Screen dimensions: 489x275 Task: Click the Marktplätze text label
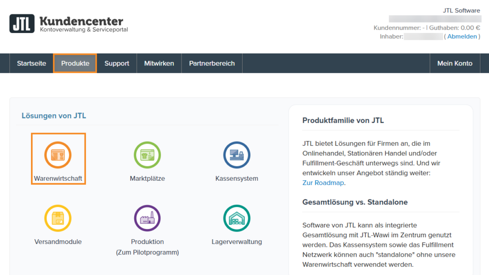coord(147,178)
